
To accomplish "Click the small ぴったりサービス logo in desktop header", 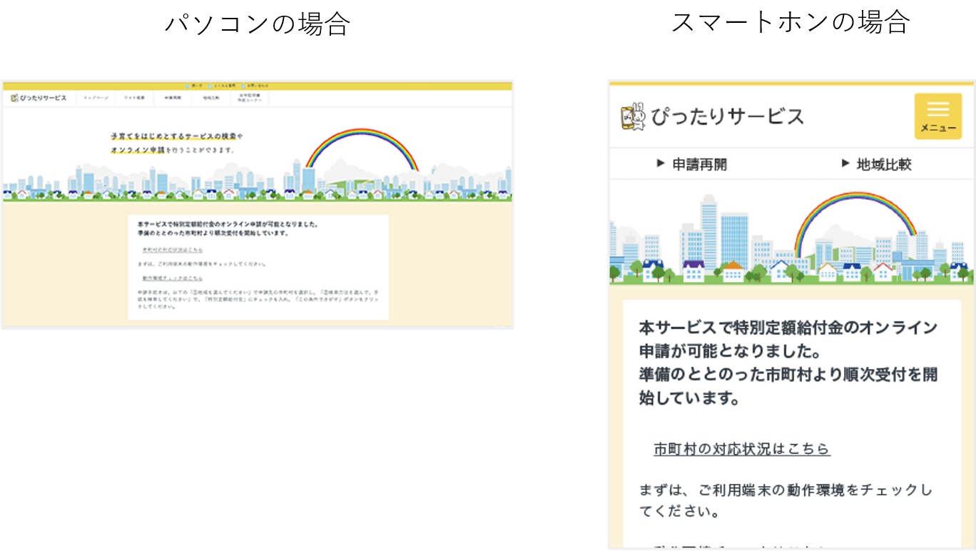I will pyautogui.click(x=16, y=98).
